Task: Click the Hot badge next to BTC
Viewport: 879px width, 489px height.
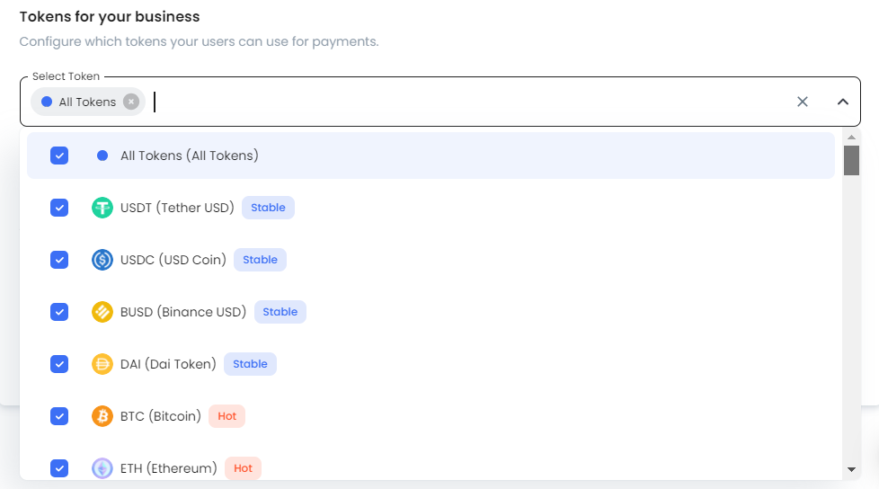Action: pos(227,416)
